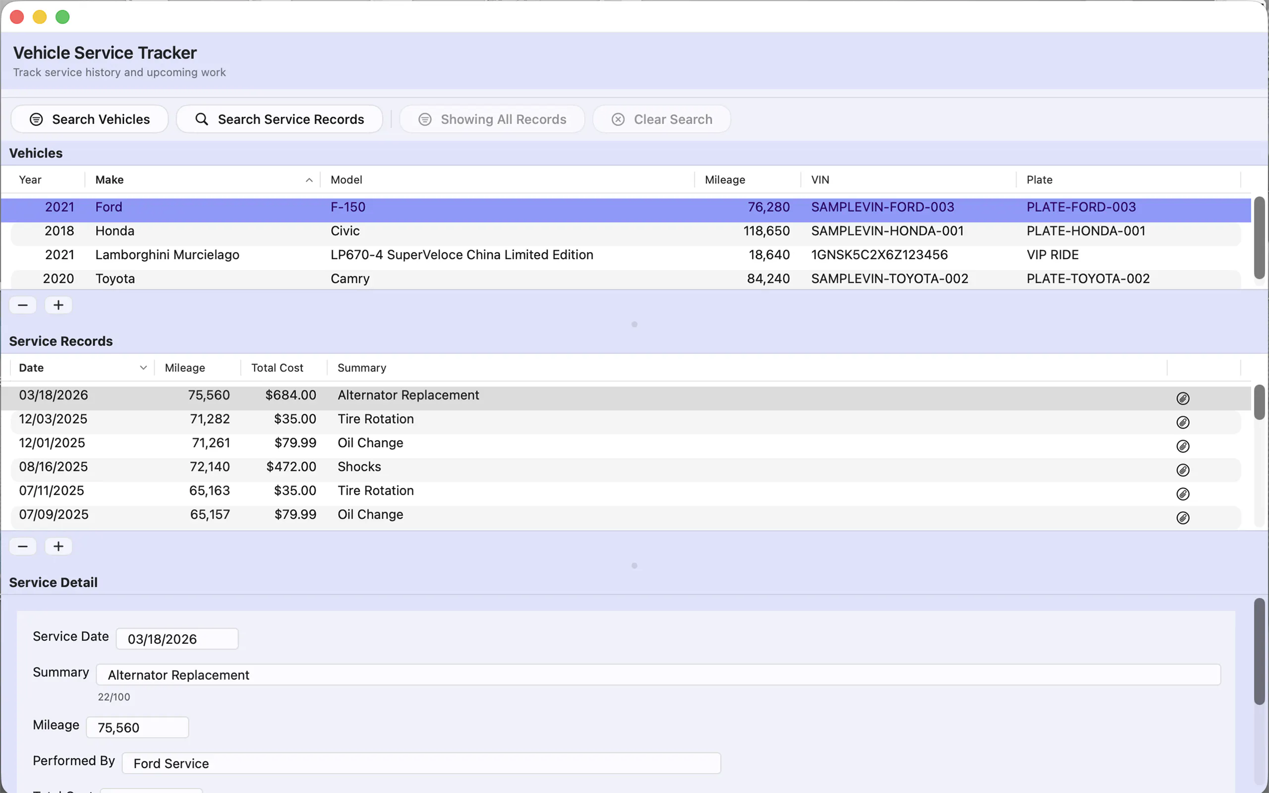Screen dimensions: 1269x793
Task: Open Search Service Records
Action: click(x=280, y=119)
